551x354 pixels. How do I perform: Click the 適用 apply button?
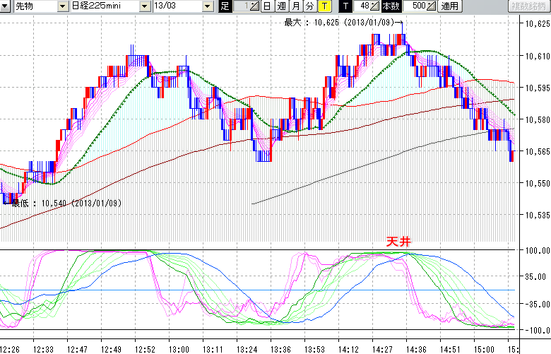[450, 6]
